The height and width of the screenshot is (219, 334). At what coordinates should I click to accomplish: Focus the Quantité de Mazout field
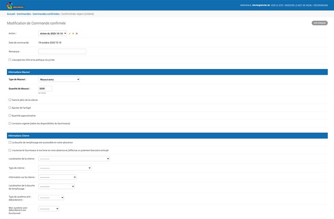(x=45, y=88)
